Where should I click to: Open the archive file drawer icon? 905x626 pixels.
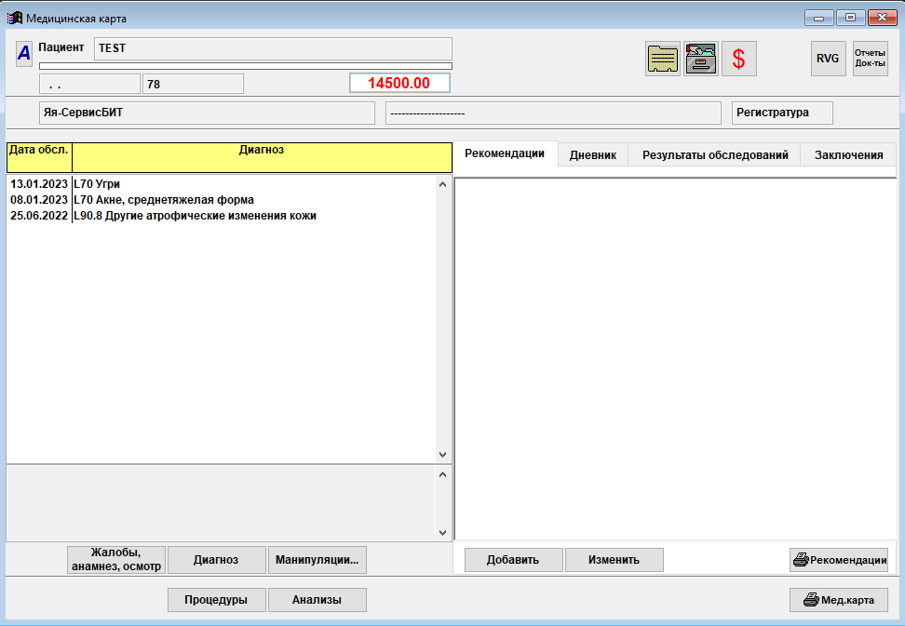701,59
